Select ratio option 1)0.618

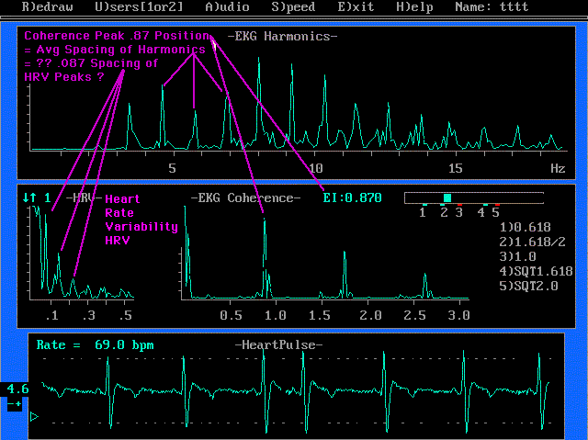525,227
